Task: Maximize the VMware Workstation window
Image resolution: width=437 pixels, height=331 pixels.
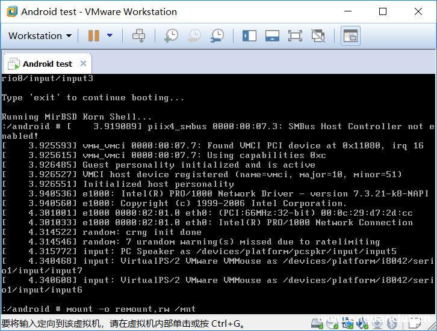Action: tap(383, 11)
